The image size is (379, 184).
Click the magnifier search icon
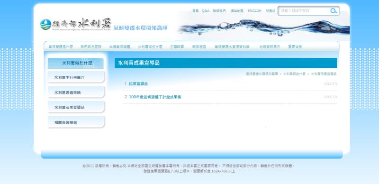(x=334, y=11)
